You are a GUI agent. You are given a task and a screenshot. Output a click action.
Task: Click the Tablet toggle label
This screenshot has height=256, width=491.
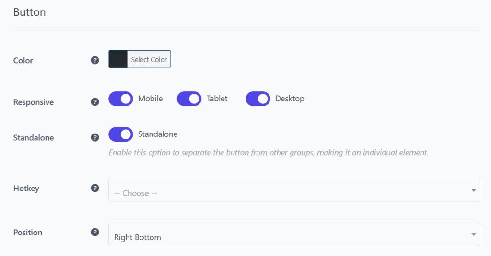[217, 99]
